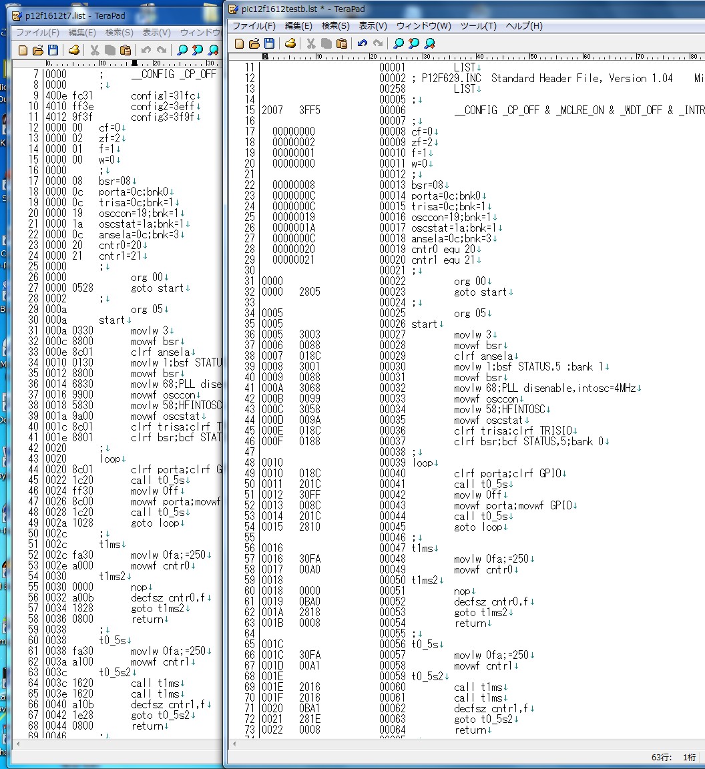705x769 pixels.
Task: Open 表示(V) menu in p12f1612t7.list window
Action: click(x=156, y=33)
